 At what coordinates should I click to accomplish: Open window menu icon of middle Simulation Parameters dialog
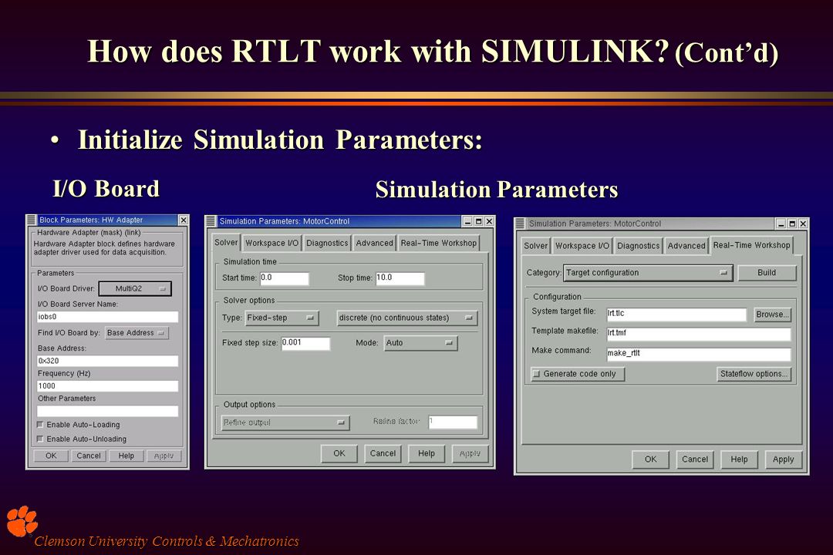click(x=211, y=221)
